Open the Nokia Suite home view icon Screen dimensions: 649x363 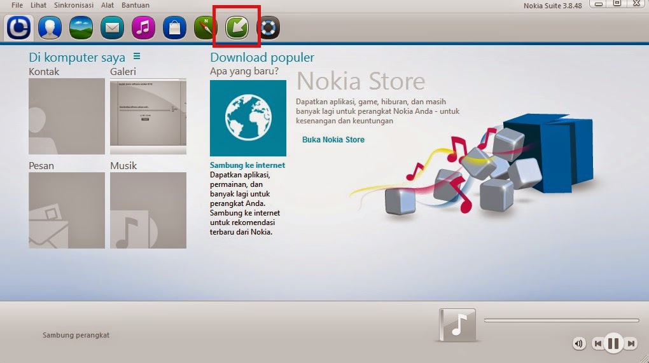[19, 28]
